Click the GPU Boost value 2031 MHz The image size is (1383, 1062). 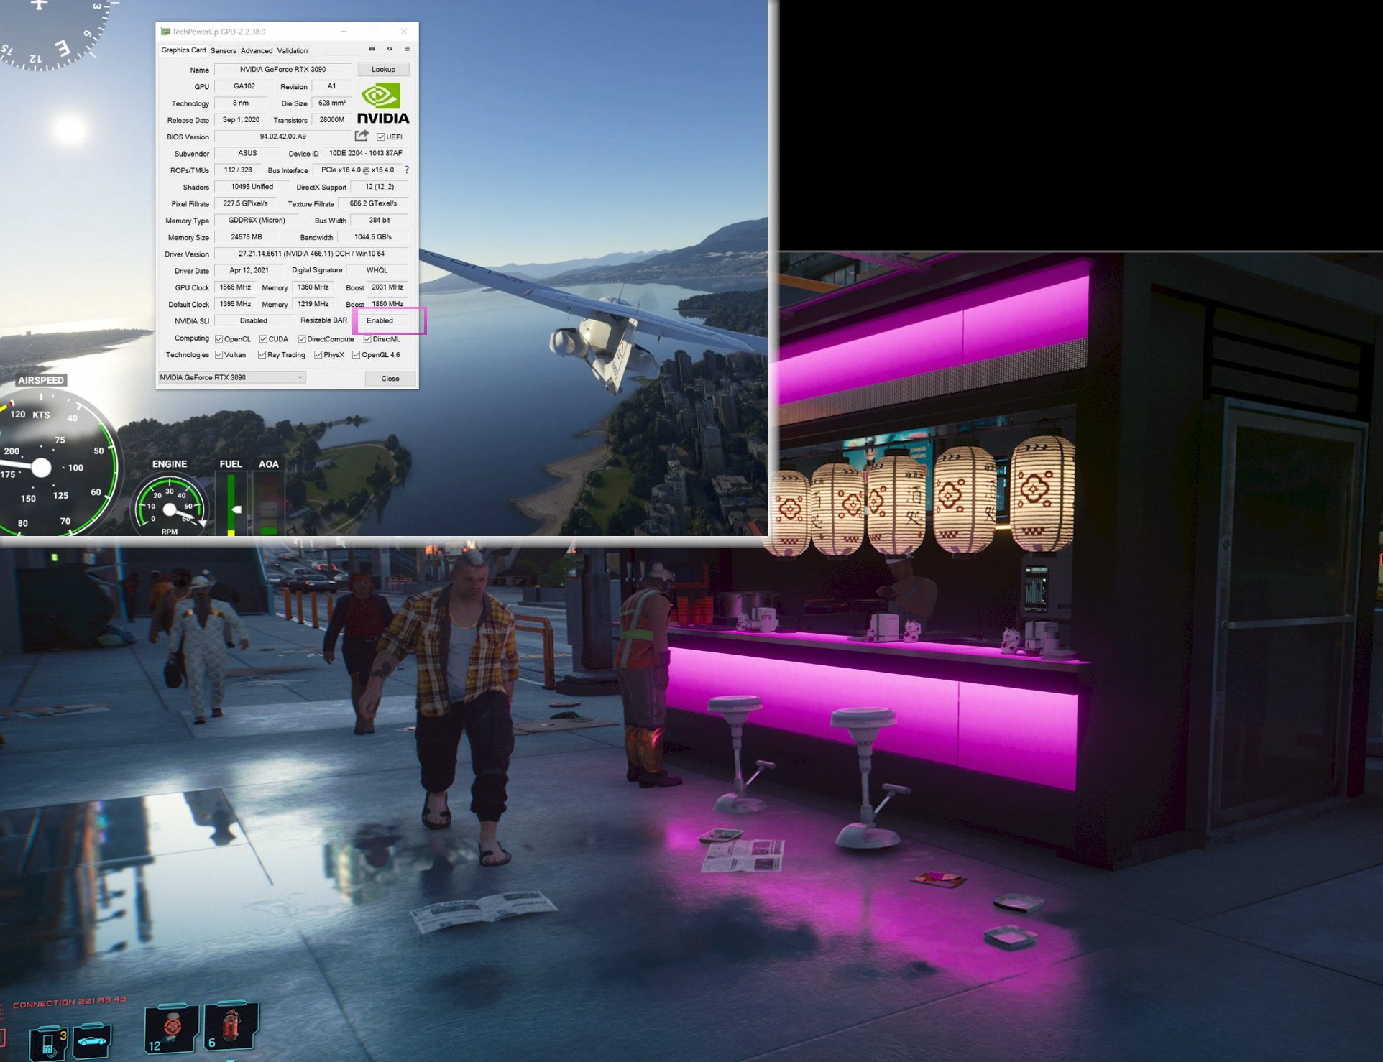[x=387, y=287]
